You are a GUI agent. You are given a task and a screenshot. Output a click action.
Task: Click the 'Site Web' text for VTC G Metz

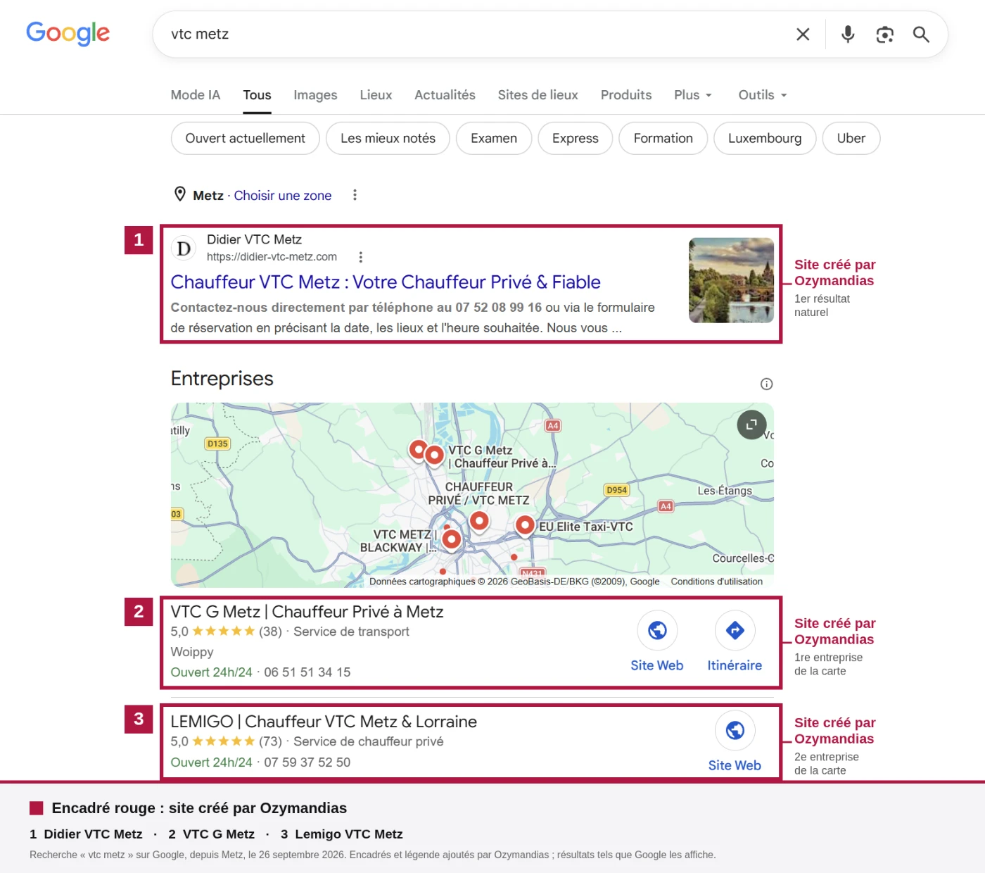[657, 665]
